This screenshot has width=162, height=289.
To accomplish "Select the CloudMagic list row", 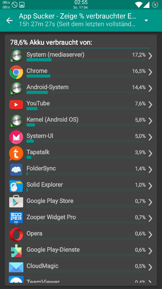I will point(81,267).
